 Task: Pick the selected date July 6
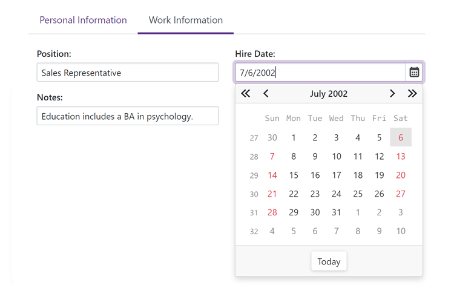point(401,138)
